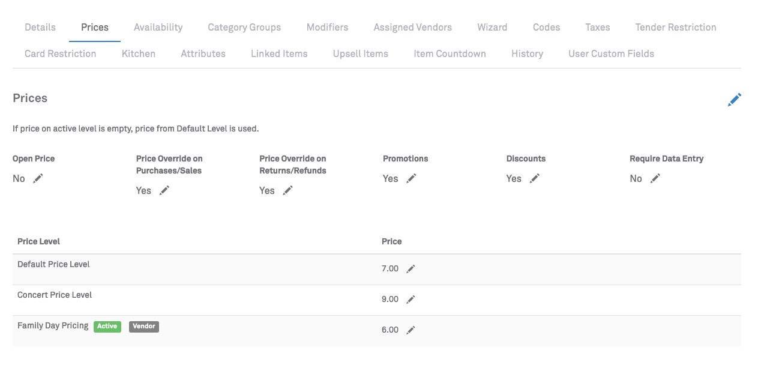The height and width of the screenshot is (365, 758).
Task: Open the User Custom Fields tab
Action: pos(611,53)
